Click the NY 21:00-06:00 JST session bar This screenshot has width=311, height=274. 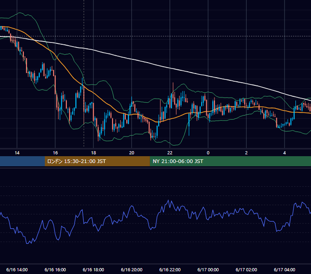click(x=230, y=161)
